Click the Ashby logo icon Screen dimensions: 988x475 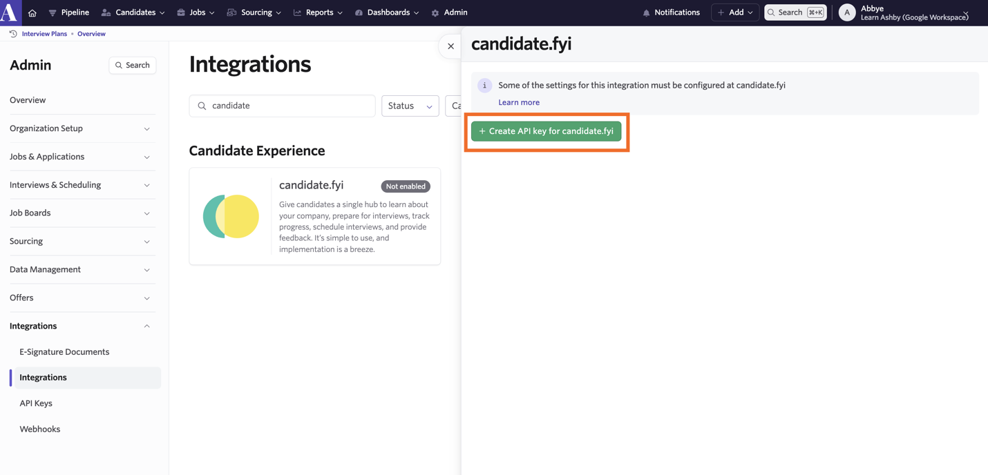pos(10,12)
